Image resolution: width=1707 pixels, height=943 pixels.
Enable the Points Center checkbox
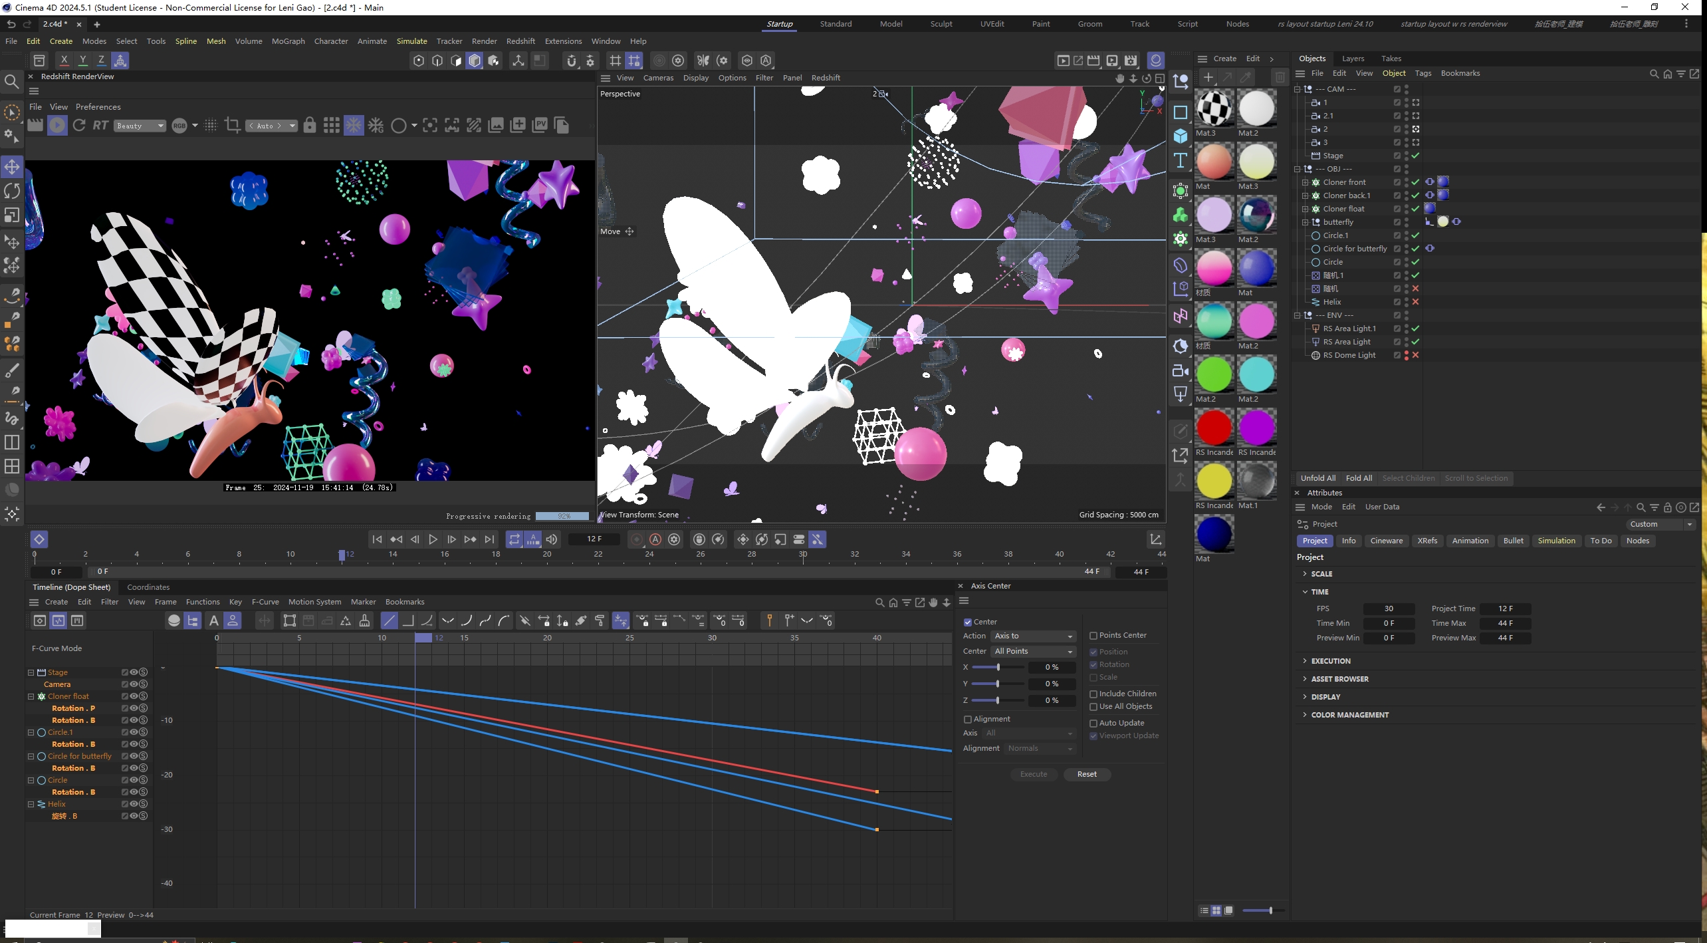point(1093,636)
